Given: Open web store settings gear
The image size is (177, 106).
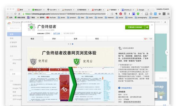Looking at the screenshot, I should click(165, 22).
